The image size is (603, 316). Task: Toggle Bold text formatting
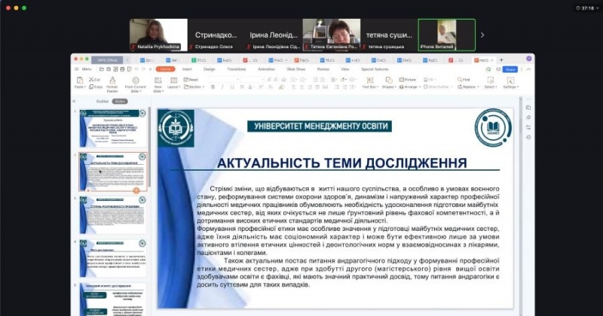(213, 87)
